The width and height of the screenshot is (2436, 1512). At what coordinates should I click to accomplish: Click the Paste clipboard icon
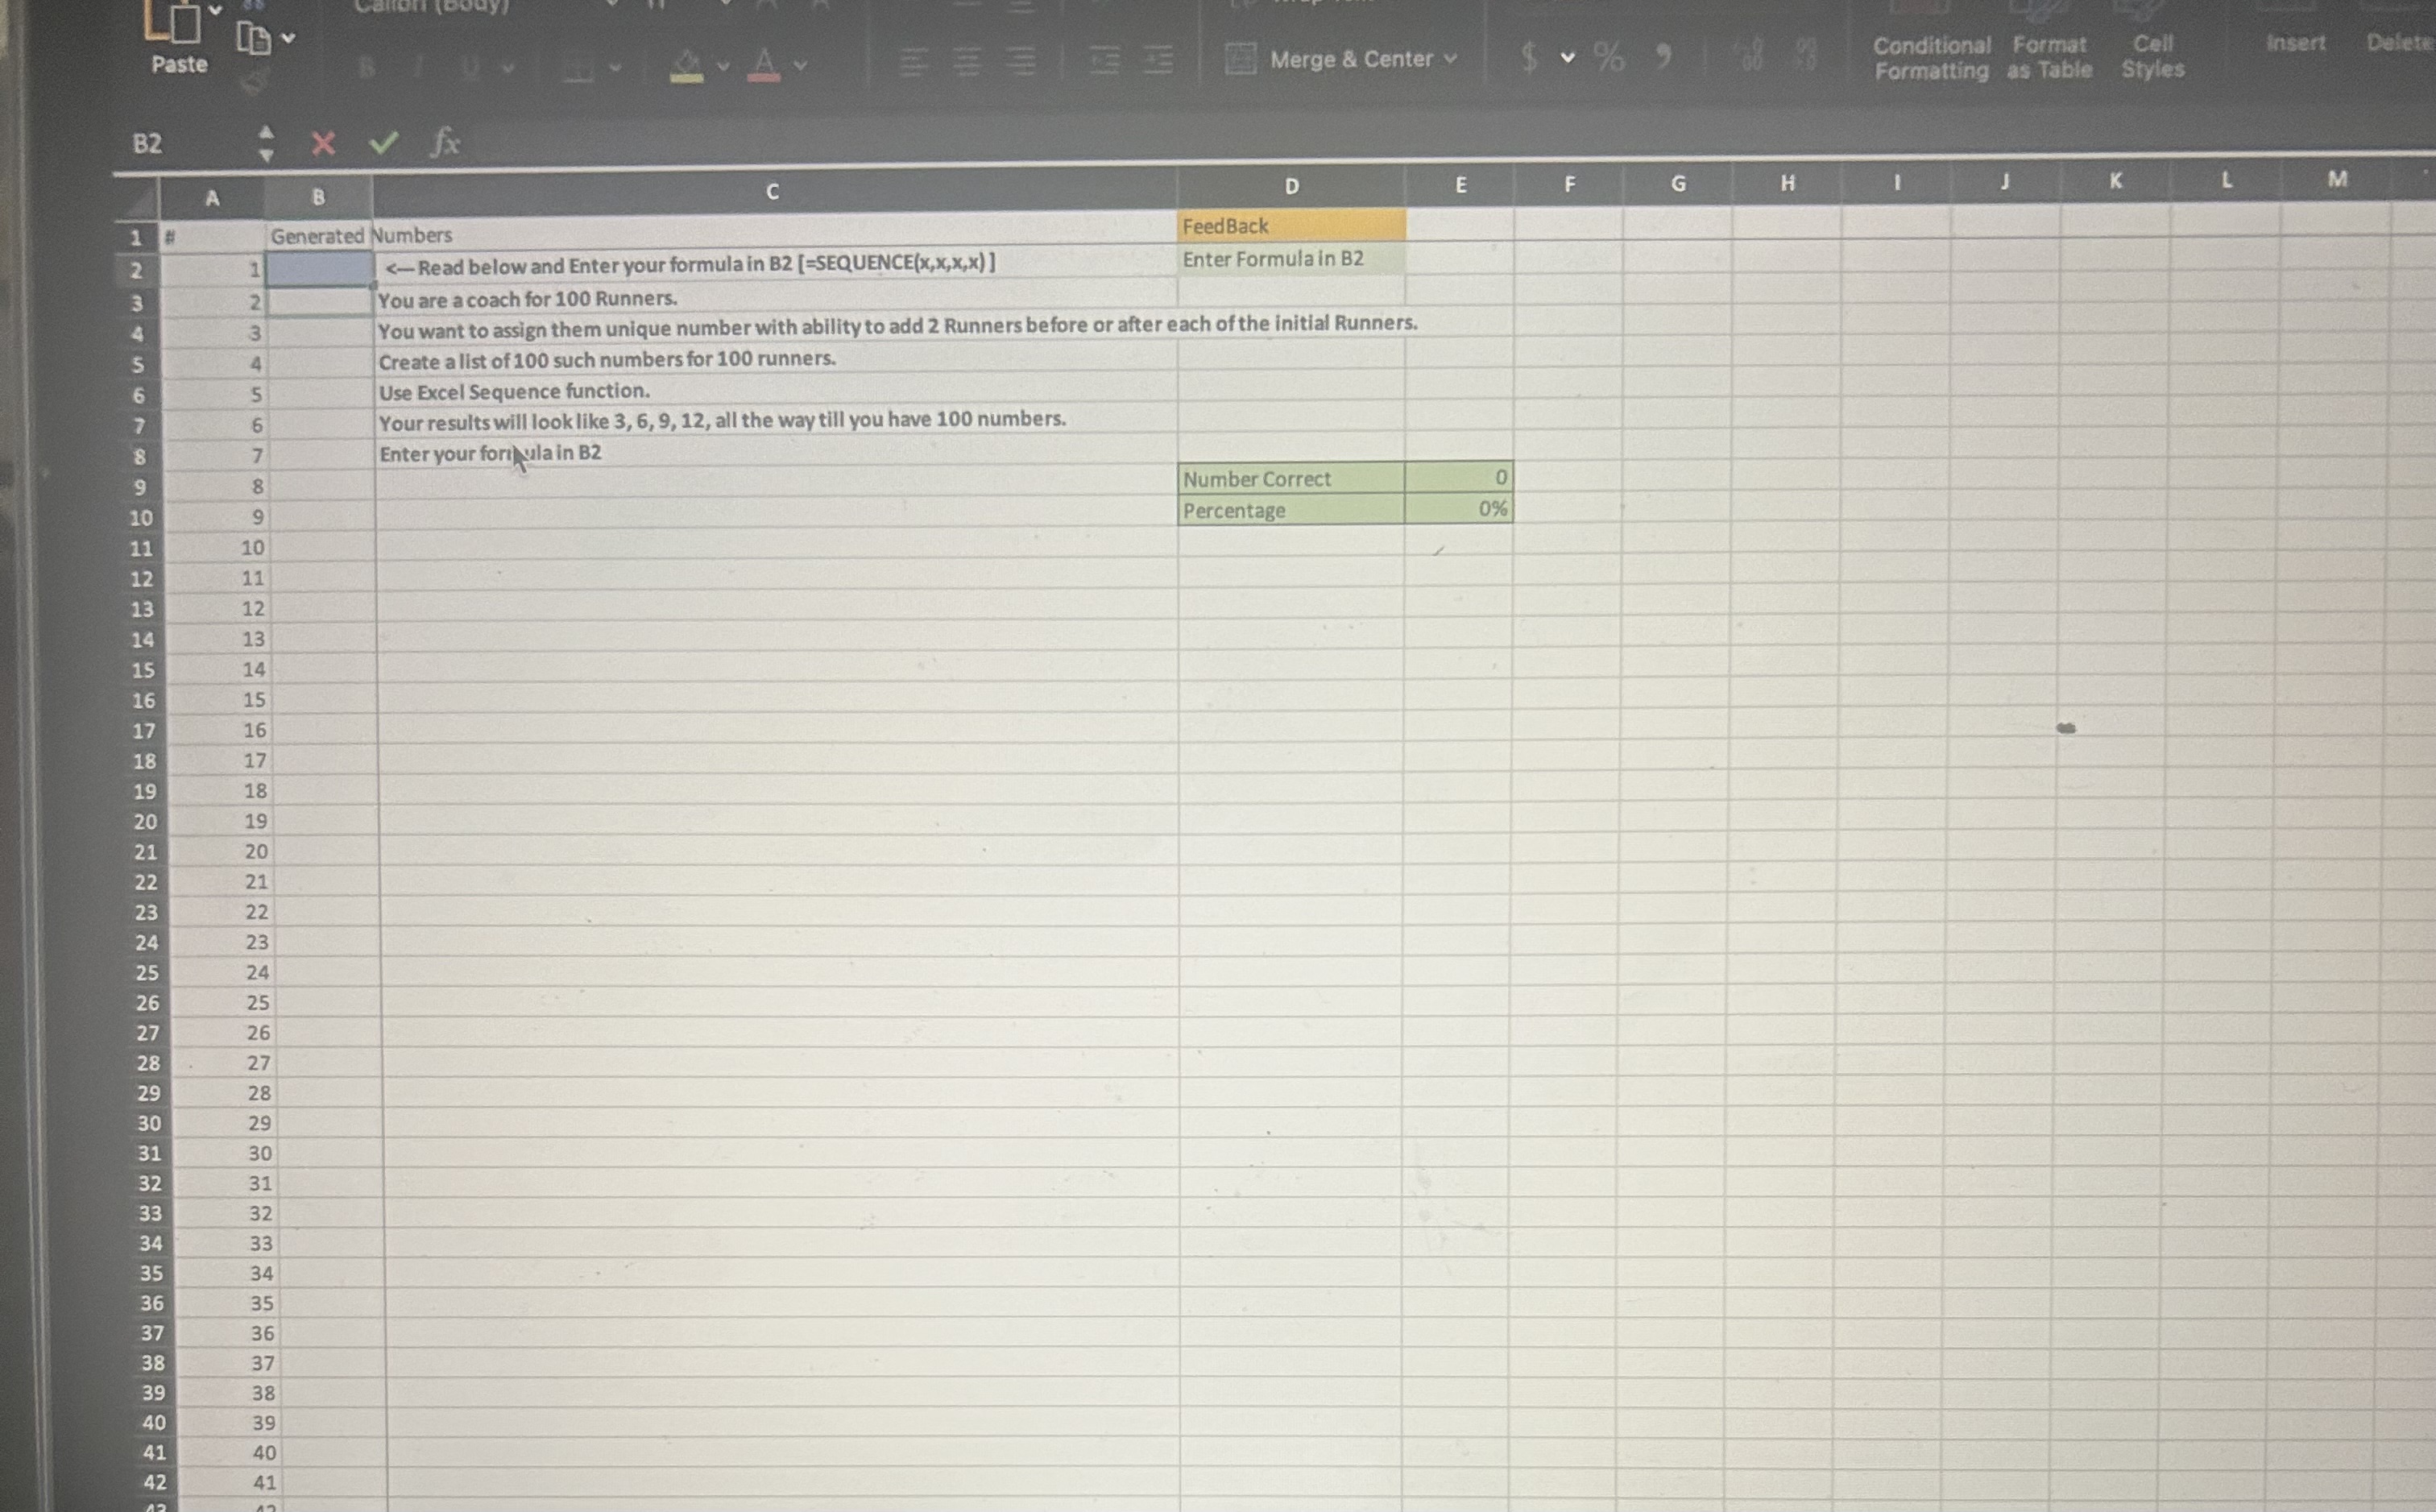173,20
